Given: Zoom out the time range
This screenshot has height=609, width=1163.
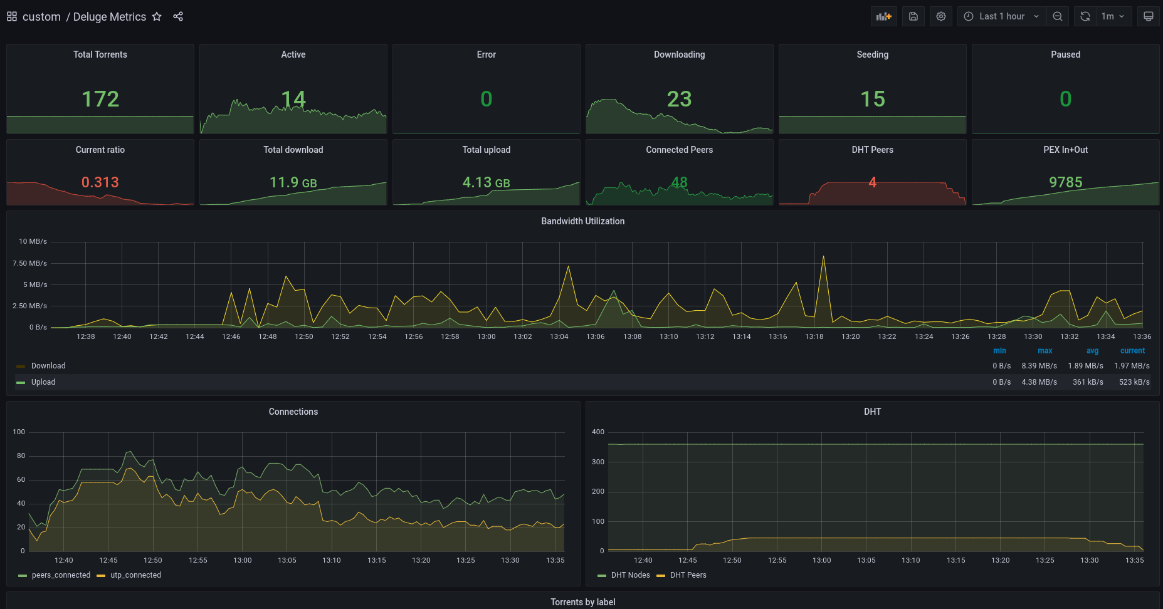Looking at the screenshot, I should (x=1058, y=16).
